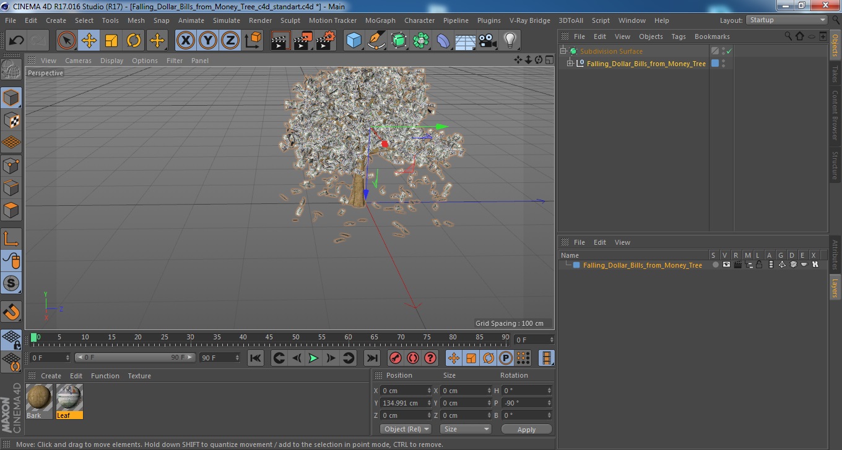842x450 pixels.
Task: Select Falling_Dollar_Bills layer color swatch in Layers
Action: pyautogui.click(x=576, y=265)
